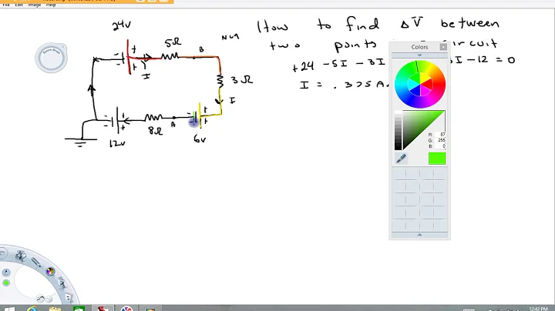Pick blue in the inner primary color wheel
Screen dimensions: 555x311
(x=415, y=91)
